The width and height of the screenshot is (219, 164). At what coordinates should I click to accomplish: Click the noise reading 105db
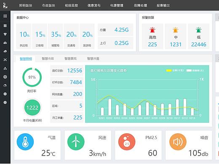click(198, 153)
